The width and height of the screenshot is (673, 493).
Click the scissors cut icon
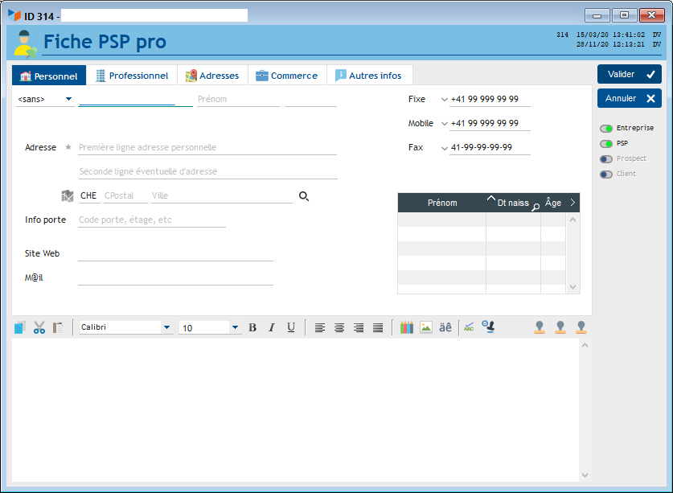[x=39, y=327]
